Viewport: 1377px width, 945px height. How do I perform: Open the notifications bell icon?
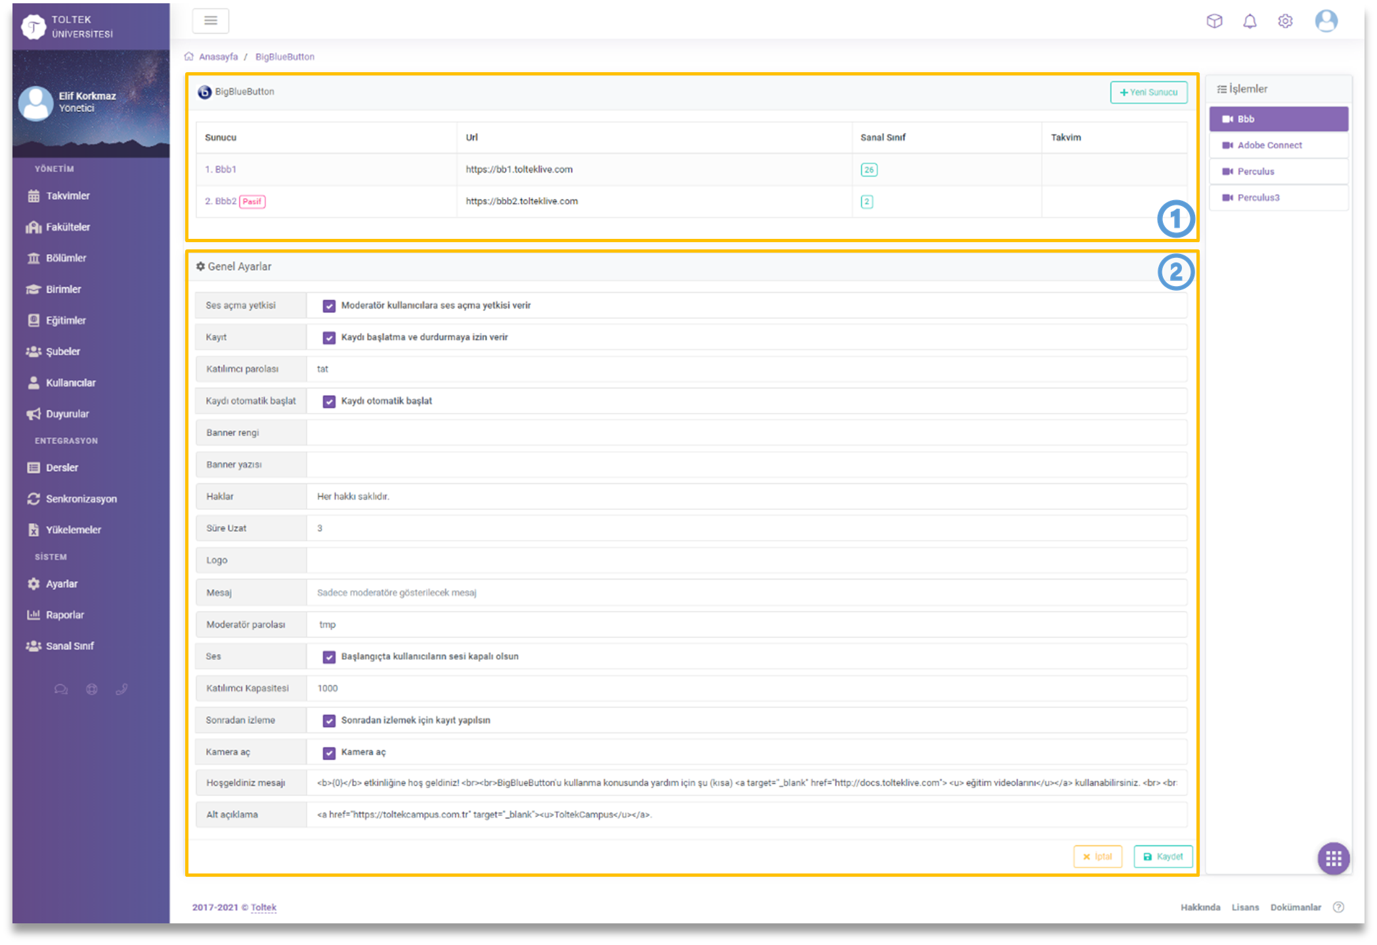1250,22
